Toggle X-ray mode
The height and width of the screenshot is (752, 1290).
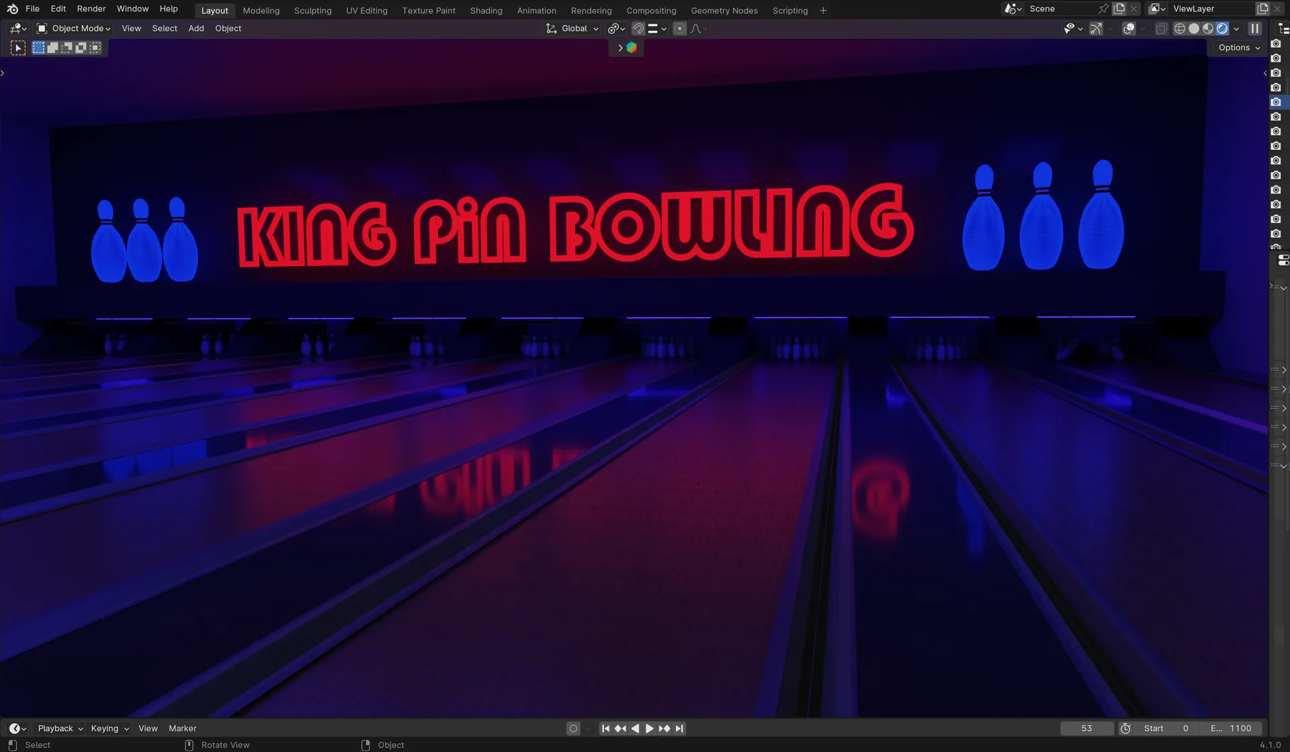tap(1161, 28)
